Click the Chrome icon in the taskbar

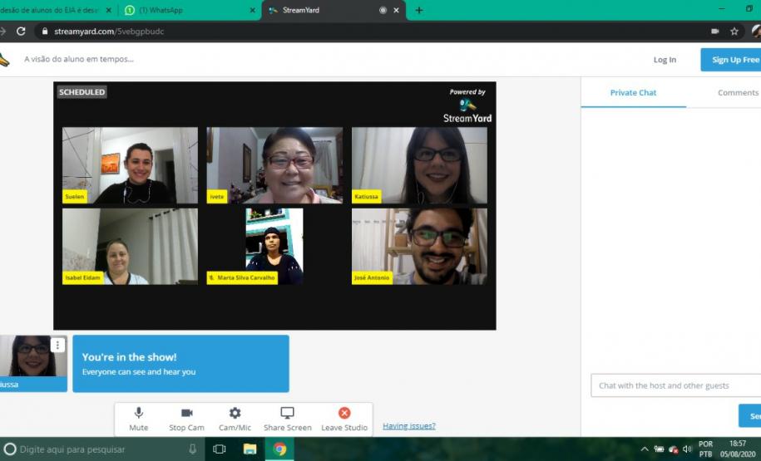point(279,449)
